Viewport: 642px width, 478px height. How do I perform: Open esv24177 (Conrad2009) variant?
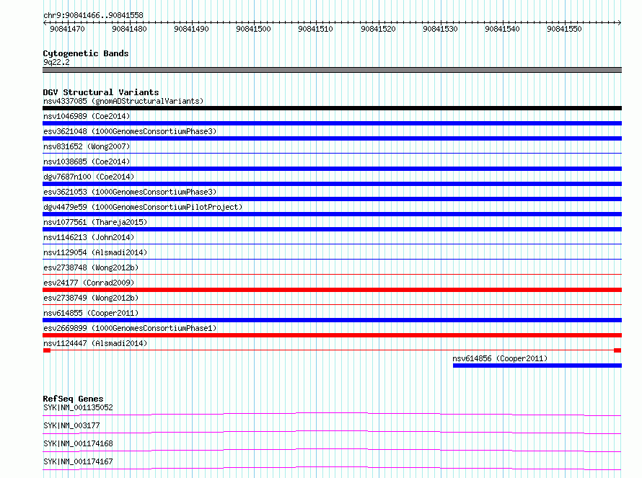89,283
